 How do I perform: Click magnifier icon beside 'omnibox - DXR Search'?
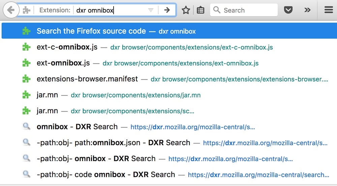(26, 126)
